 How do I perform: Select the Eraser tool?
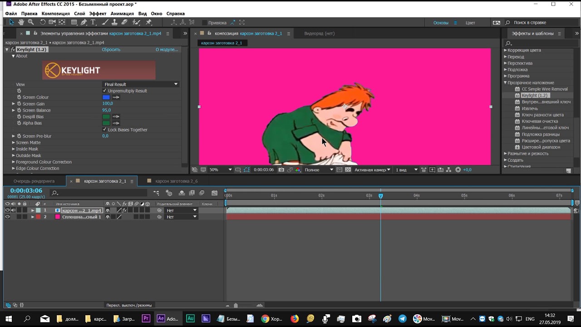tap(125, 22)
